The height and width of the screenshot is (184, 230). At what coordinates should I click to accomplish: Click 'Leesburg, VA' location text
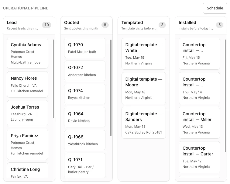(x=21, y=114)
